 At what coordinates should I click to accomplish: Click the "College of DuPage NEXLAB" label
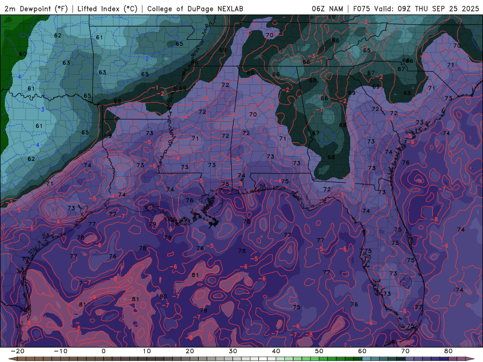point(195,8)
